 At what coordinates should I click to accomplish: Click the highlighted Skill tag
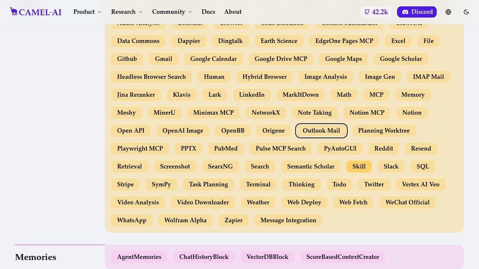359,167
